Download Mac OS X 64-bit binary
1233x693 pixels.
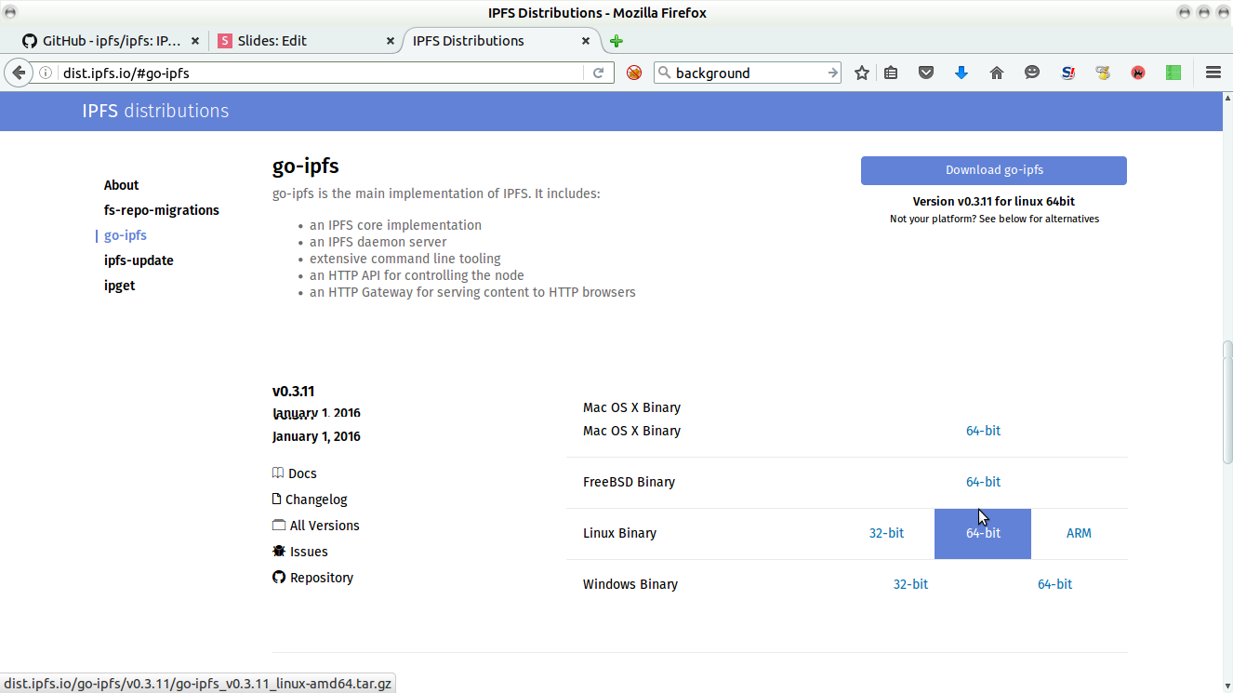pyautogui.click(x=983, y=431)
